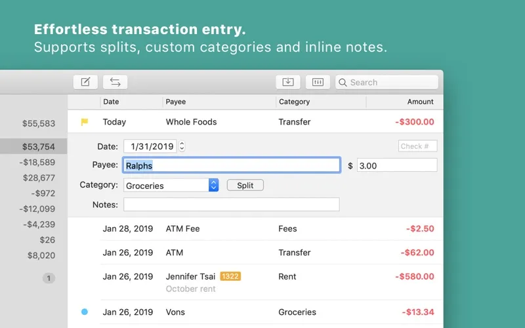Open the Category dropdown showing Groceries
The height and width of the screenshot is (328, 525).
pos(213,186)
